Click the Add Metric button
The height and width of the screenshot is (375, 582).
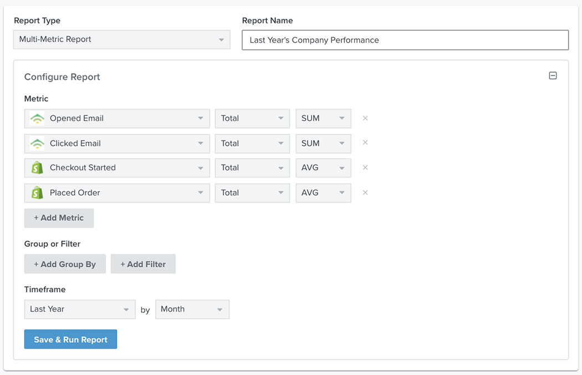tap(59, 218)
